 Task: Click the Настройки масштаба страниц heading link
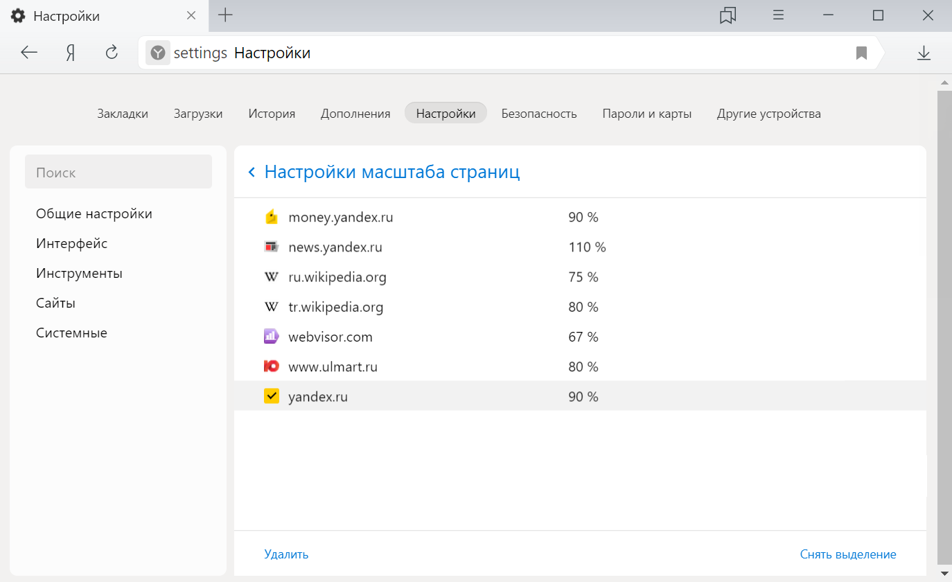(392, 172)
